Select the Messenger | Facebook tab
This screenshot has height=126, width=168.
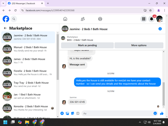point(26,3)
